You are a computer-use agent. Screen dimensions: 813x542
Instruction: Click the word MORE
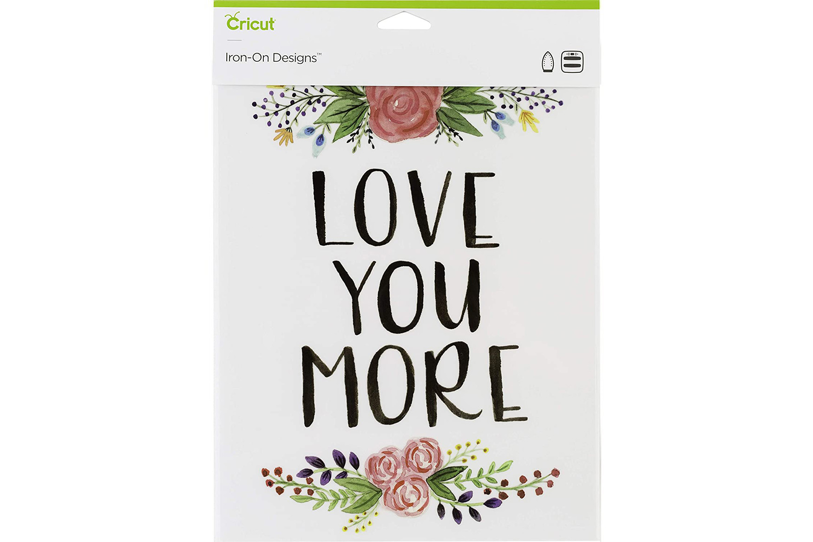pos(413,385)
